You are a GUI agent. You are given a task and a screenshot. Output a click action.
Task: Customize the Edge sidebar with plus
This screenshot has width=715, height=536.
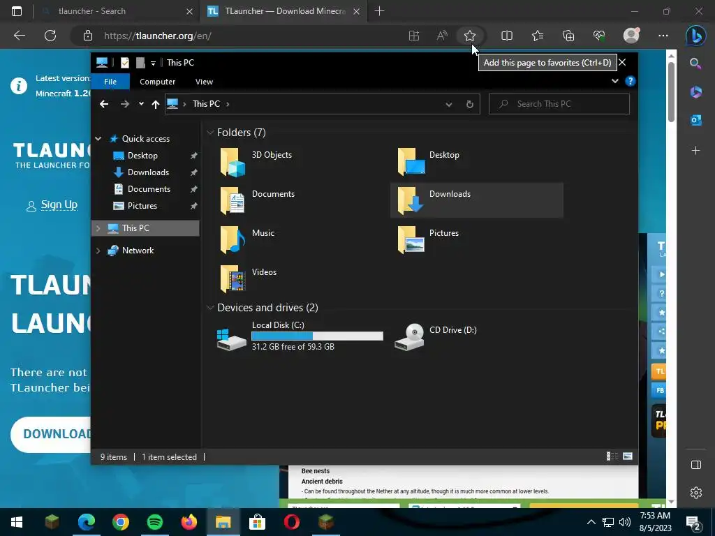point(696,151)
